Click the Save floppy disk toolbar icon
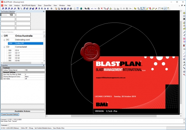This screenshot has width=186, height=130. [65, 9]
